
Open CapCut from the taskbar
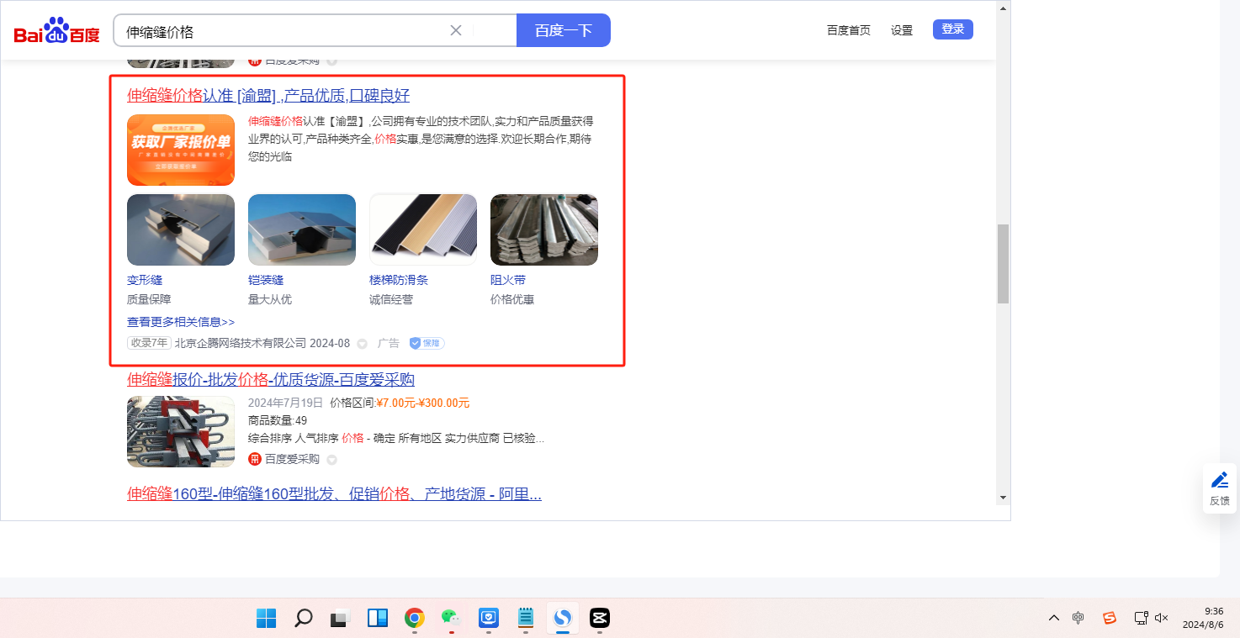pyautogui.click(x=599, y=619)
